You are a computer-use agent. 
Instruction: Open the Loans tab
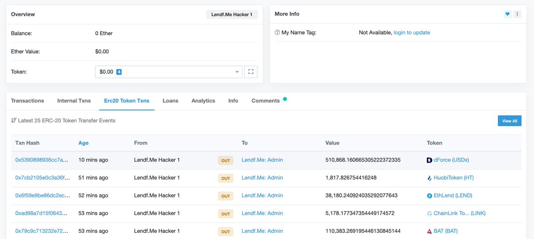[170, 101]
